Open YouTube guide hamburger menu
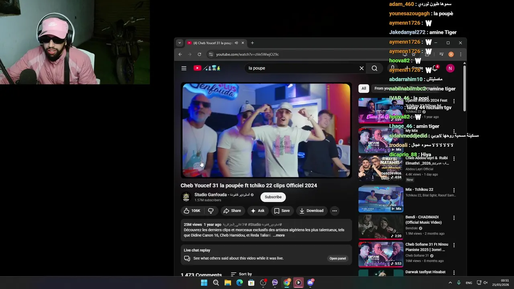Viewport: 514px width, 289px height. coord(184,68)
